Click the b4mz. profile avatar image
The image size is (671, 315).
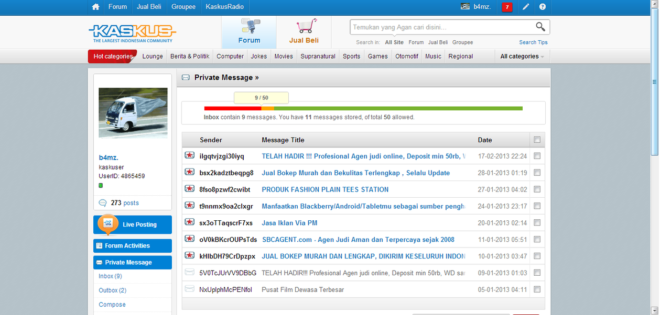133,113
